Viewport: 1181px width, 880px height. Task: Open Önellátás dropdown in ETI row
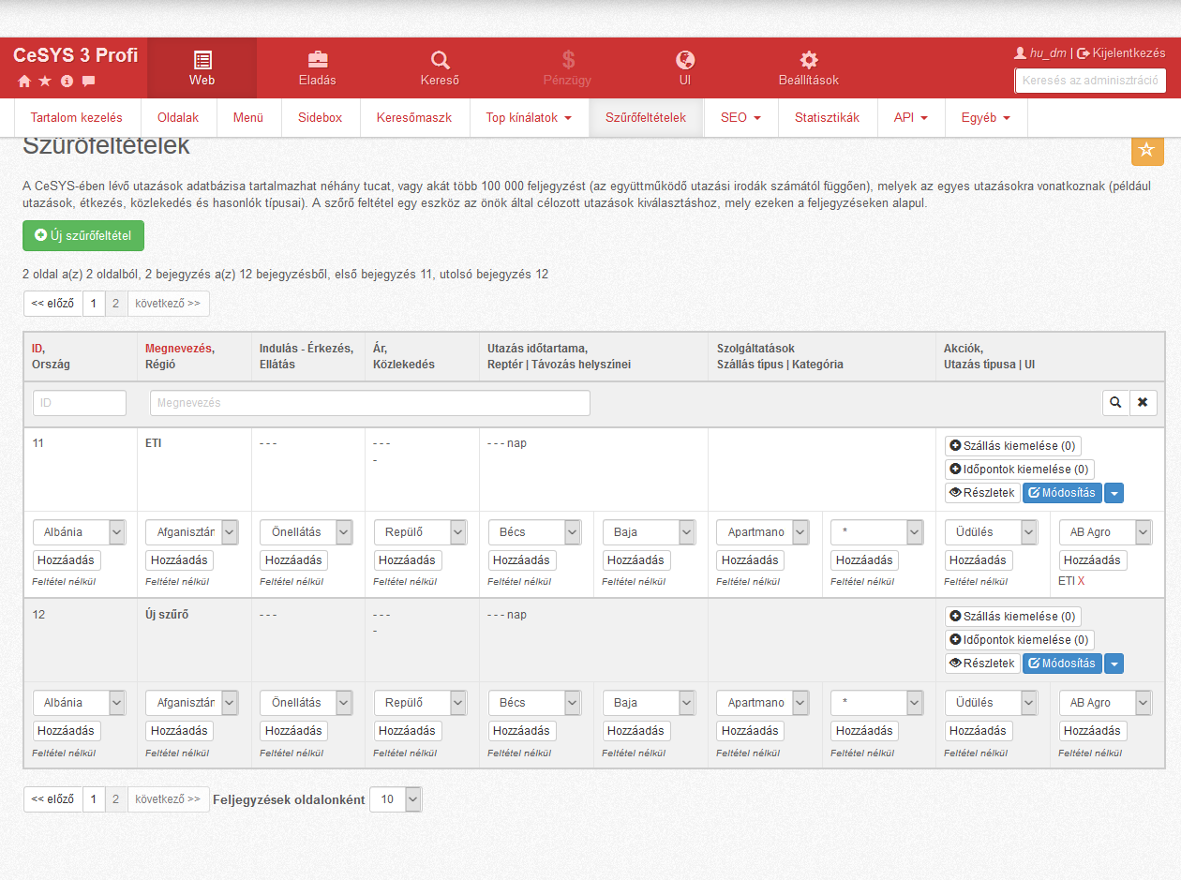click(306, 532)
